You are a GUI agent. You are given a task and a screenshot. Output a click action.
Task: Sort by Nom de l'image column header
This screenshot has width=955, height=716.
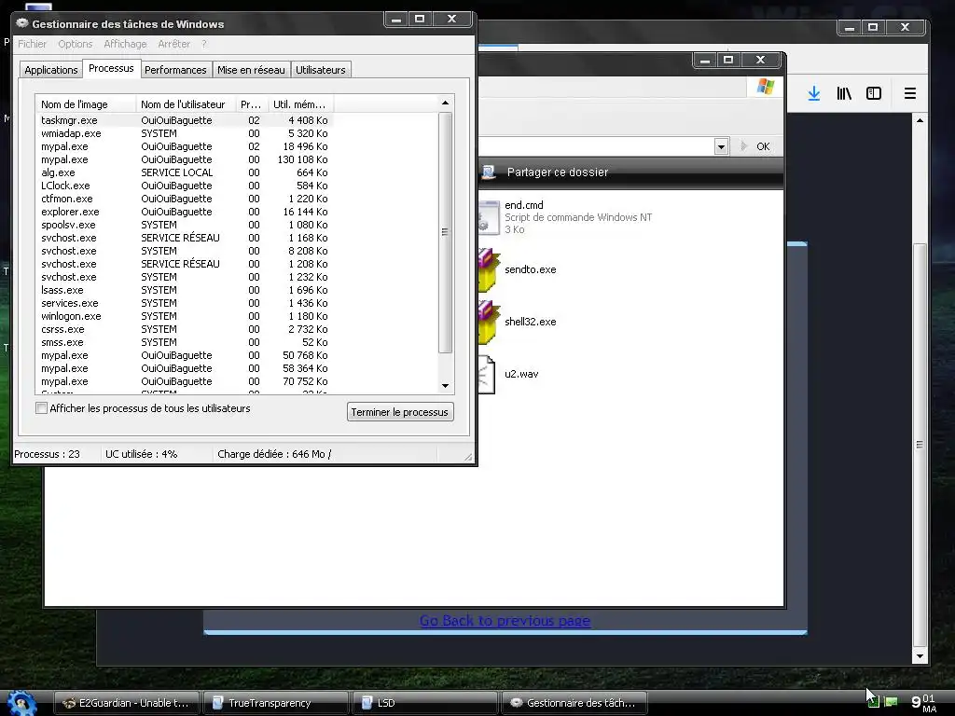(x=85, y=104)
